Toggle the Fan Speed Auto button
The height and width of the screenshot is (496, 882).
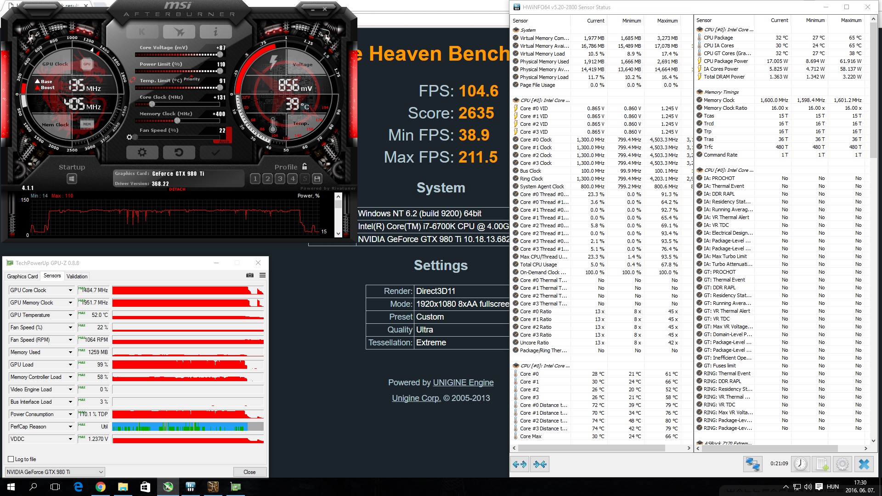tap(224, 141)
